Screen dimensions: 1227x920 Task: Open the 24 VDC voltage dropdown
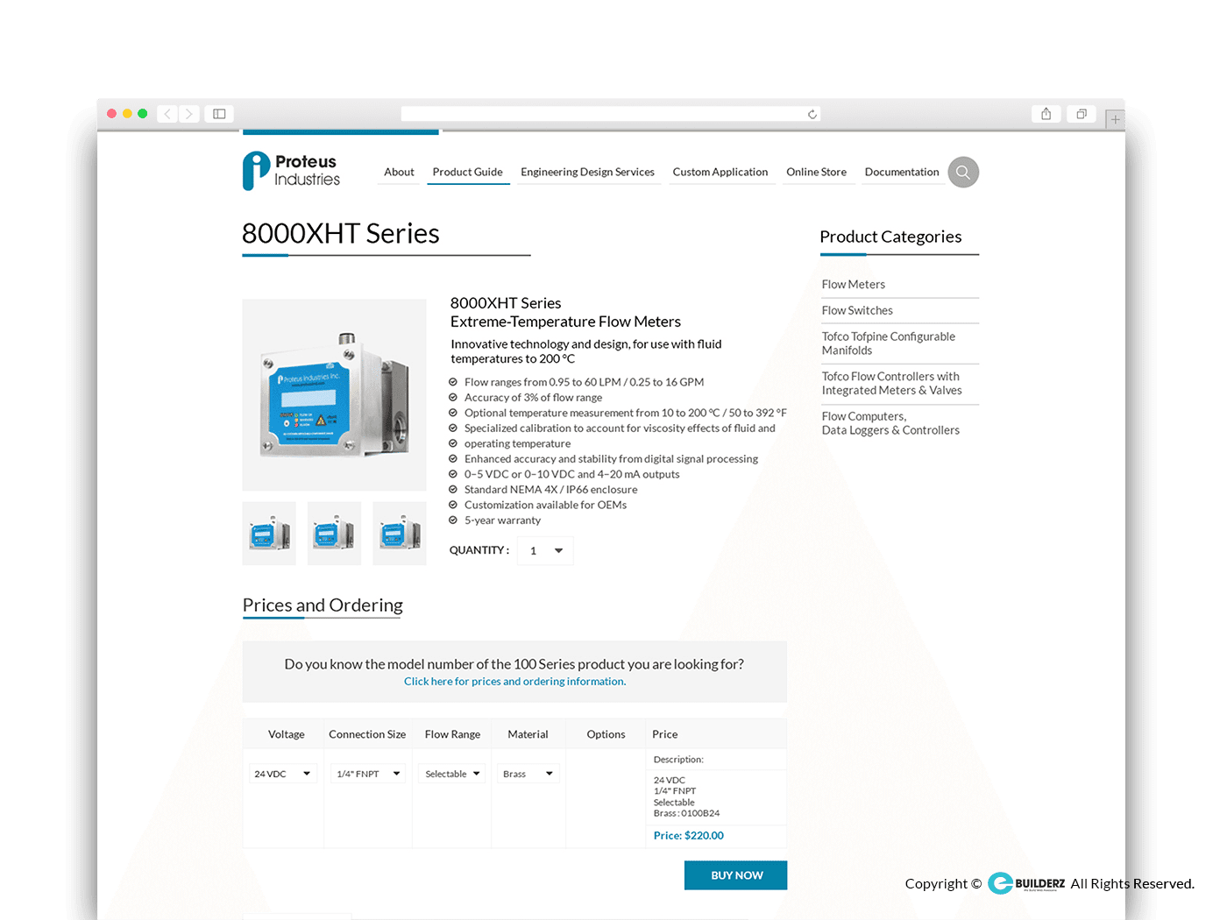click(282, 774)
